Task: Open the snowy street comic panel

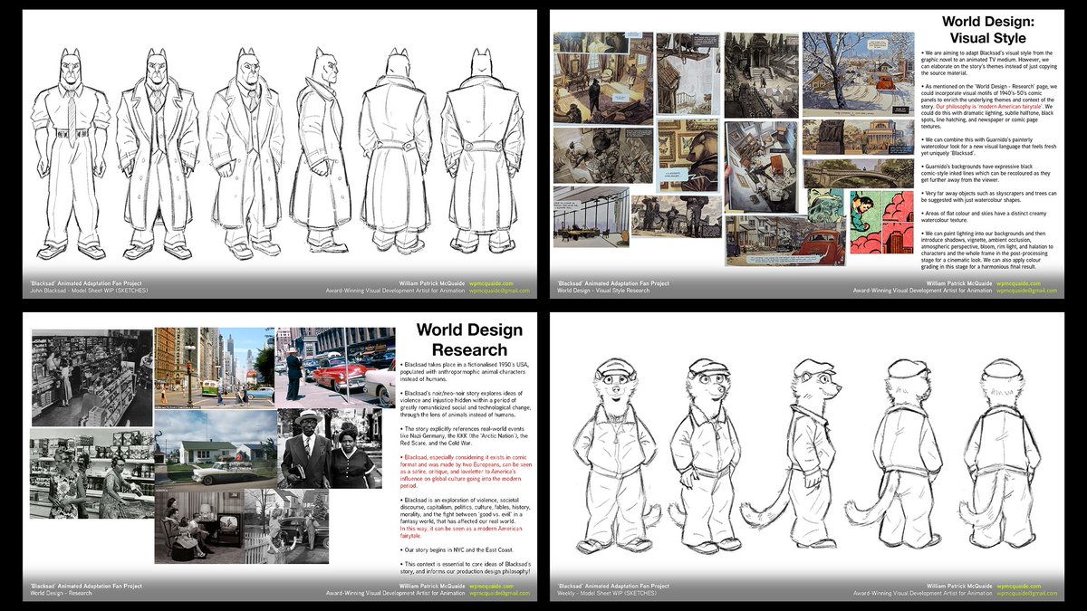Action: pos(856,72)
